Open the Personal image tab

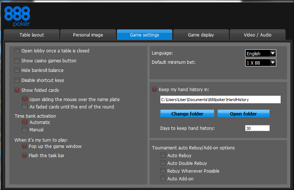88,35
